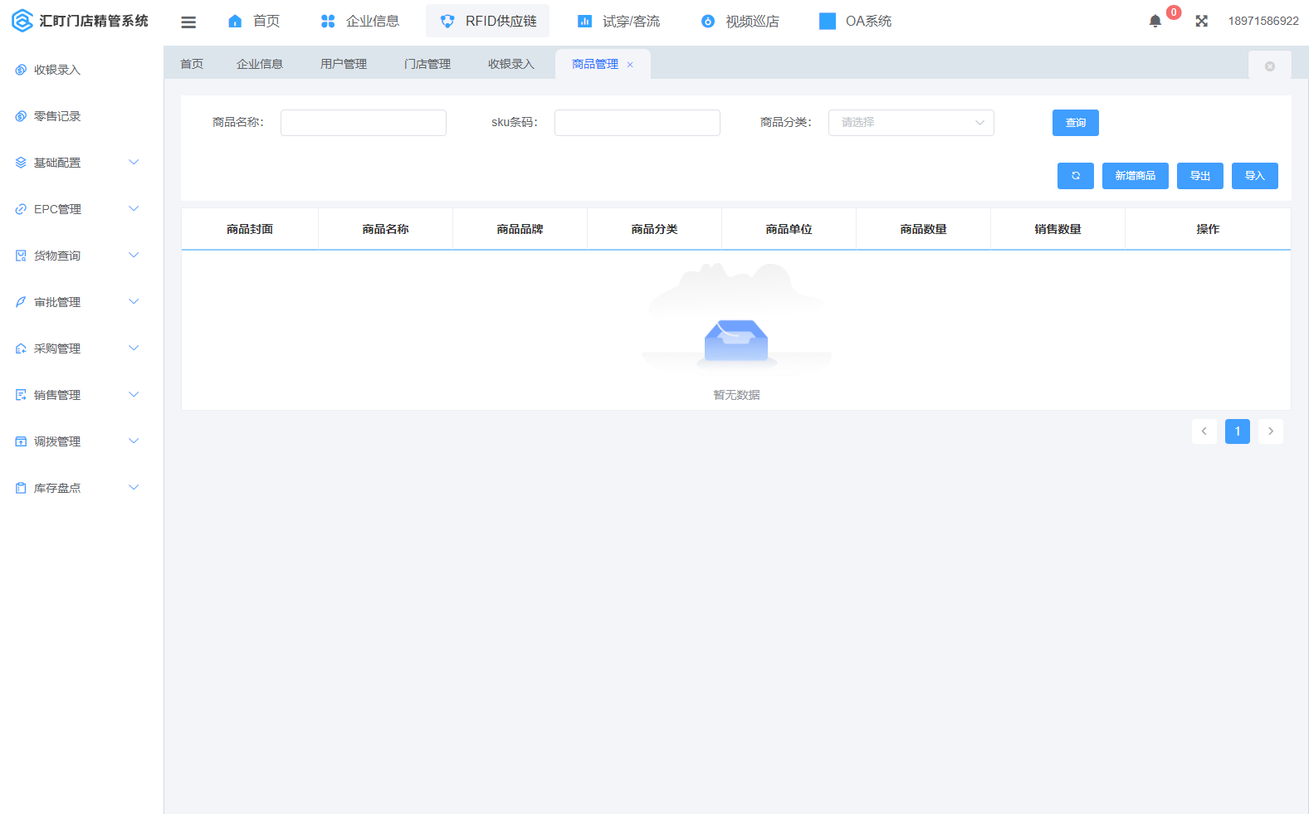
Task: Click the red notification count badge
Action: (1174, 12)
